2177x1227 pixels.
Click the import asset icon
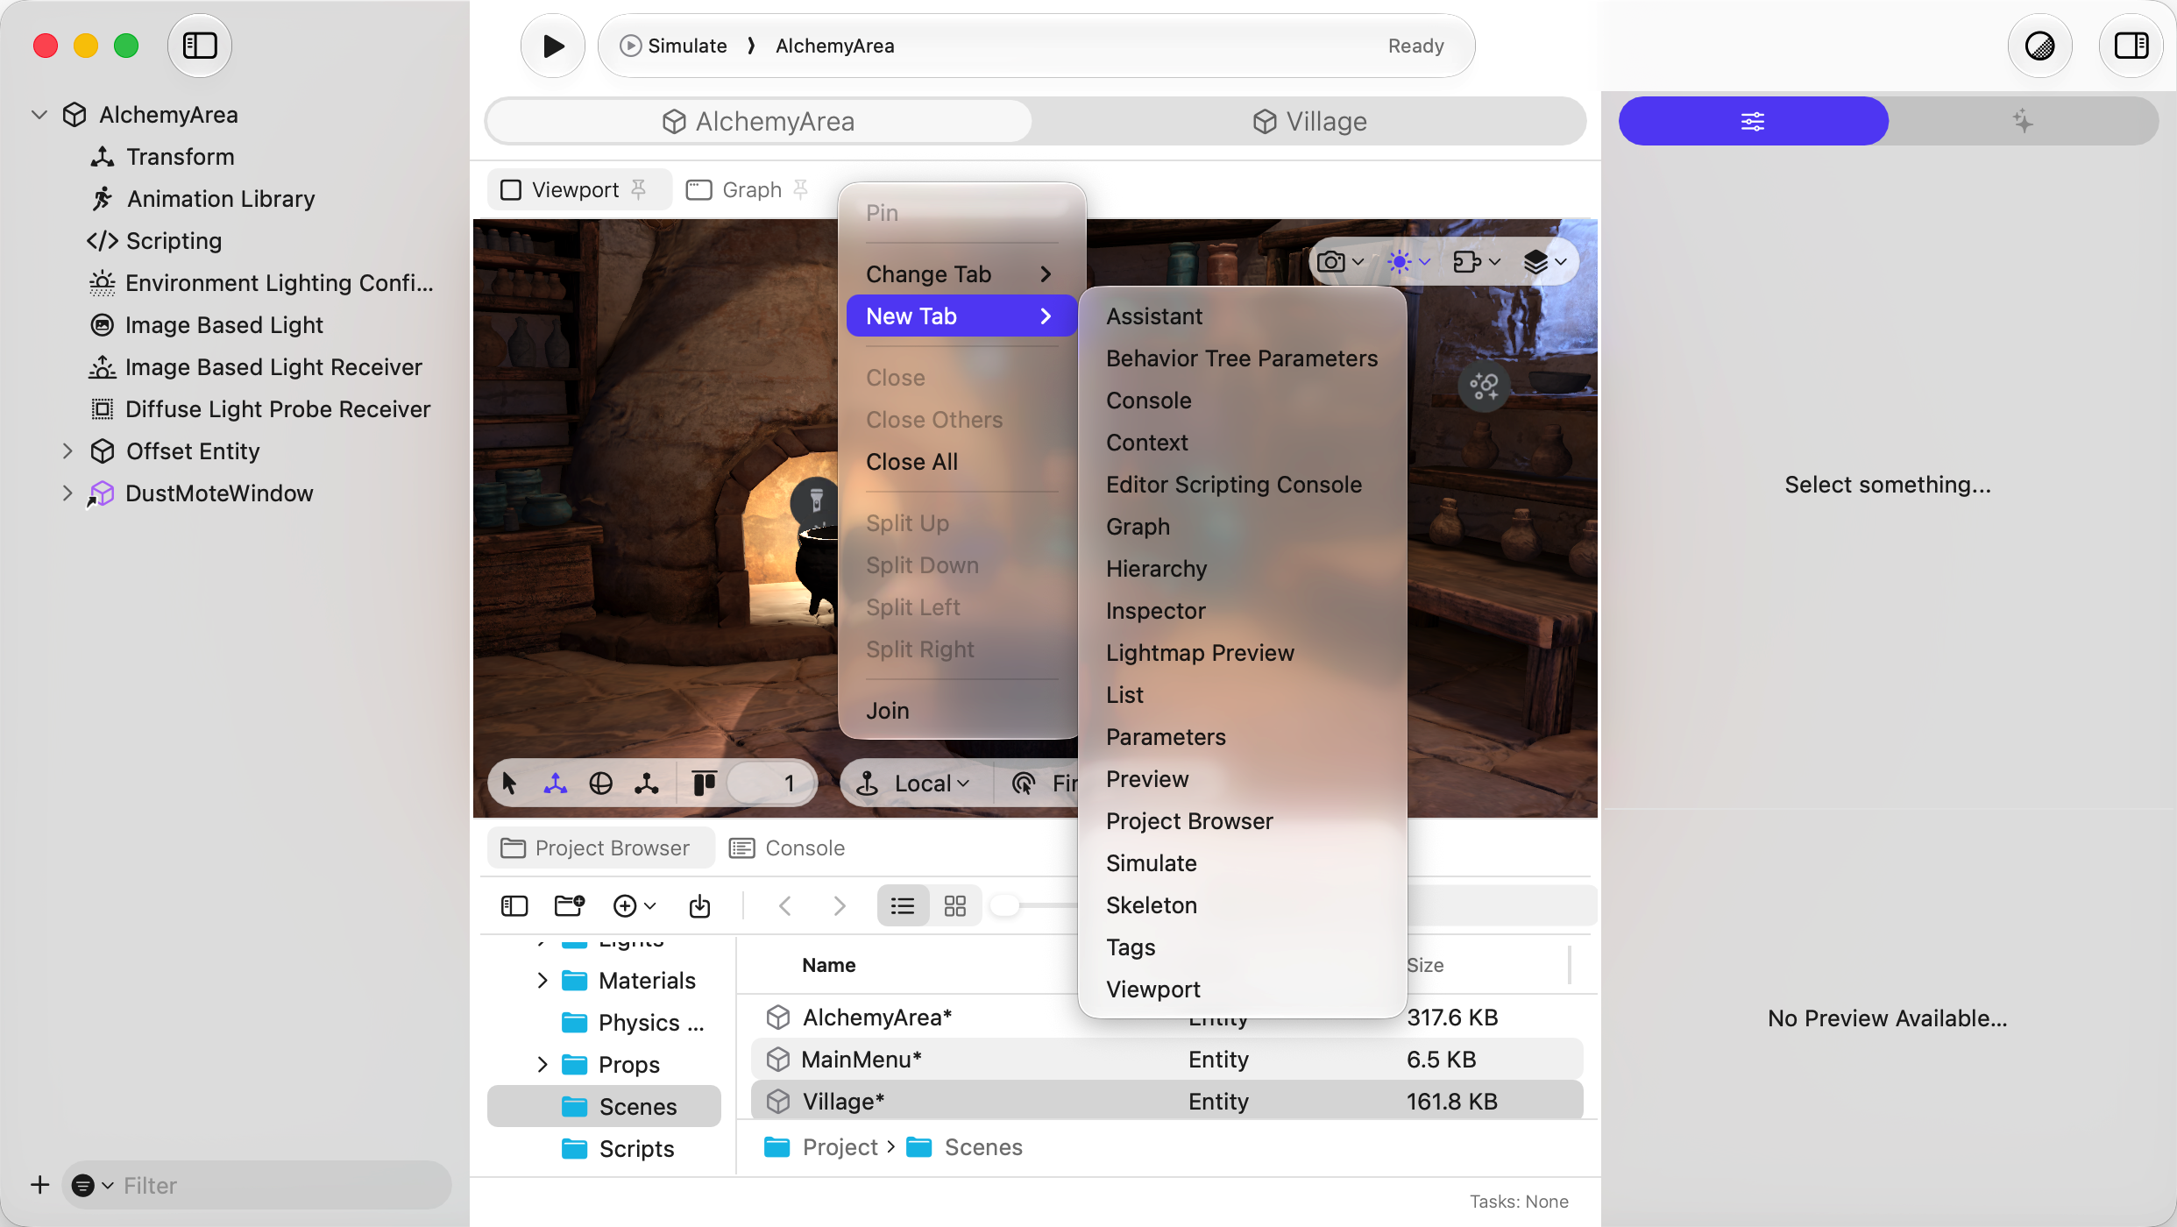pyautogui.click(x=699, y=906)
